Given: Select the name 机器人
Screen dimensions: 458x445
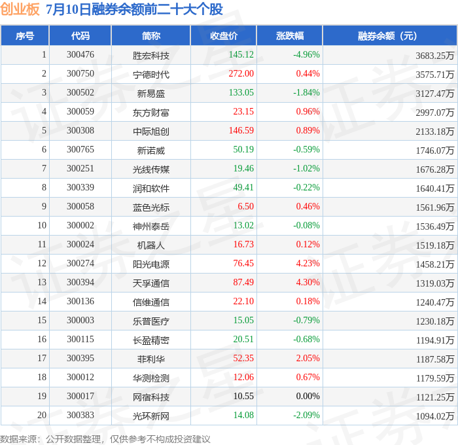Looking at the screenshot, I should pyautogui.click(x=151, y=245).
